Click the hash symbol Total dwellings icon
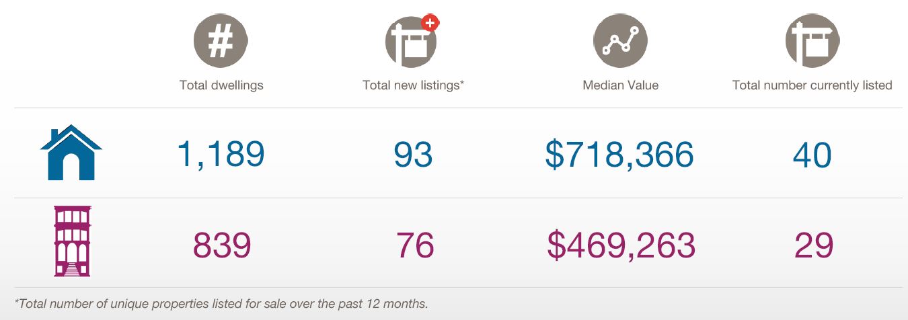Image resolution: width=908 pixels, height=320 pixels. (221, 42)
